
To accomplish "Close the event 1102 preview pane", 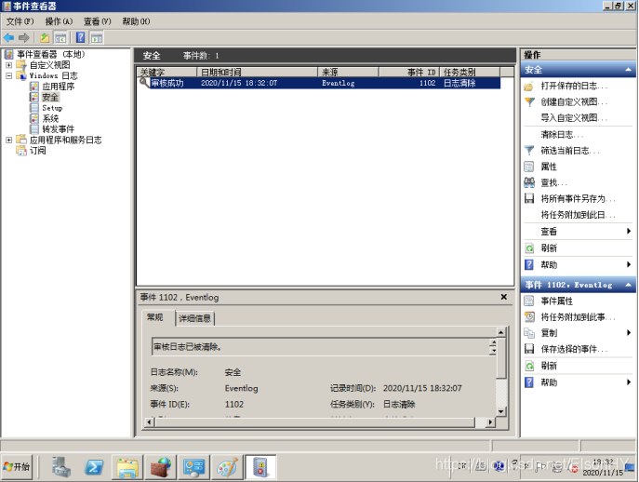I will (x=504, y=297).
